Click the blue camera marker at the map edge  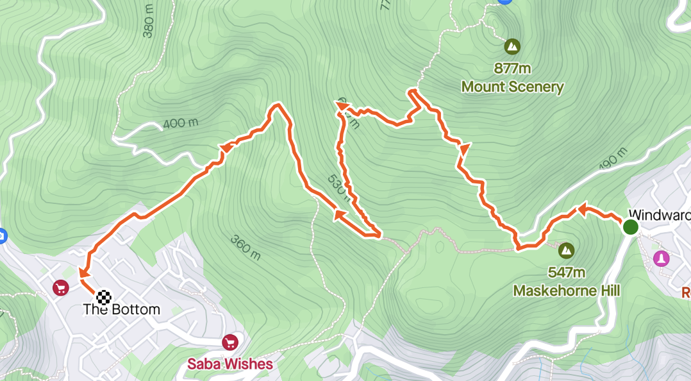point(2,236)
